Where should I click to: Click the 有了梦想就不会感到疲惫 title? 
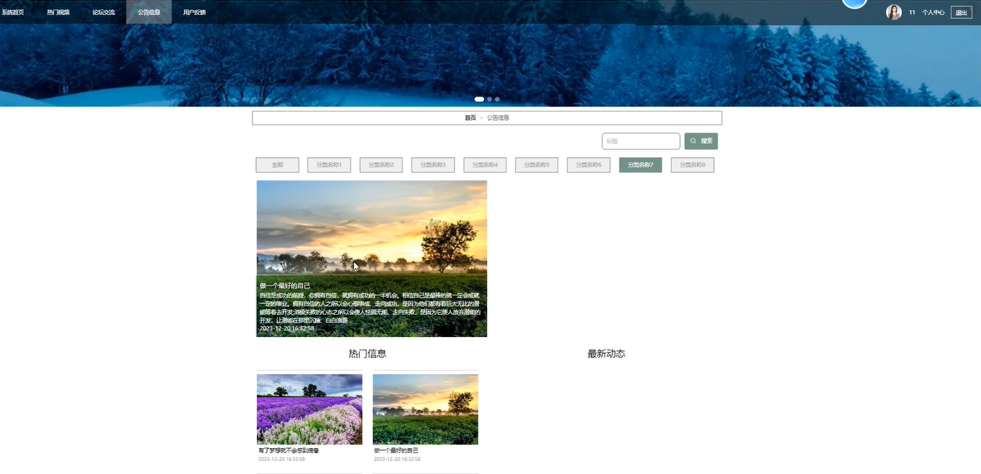(289, 450)
